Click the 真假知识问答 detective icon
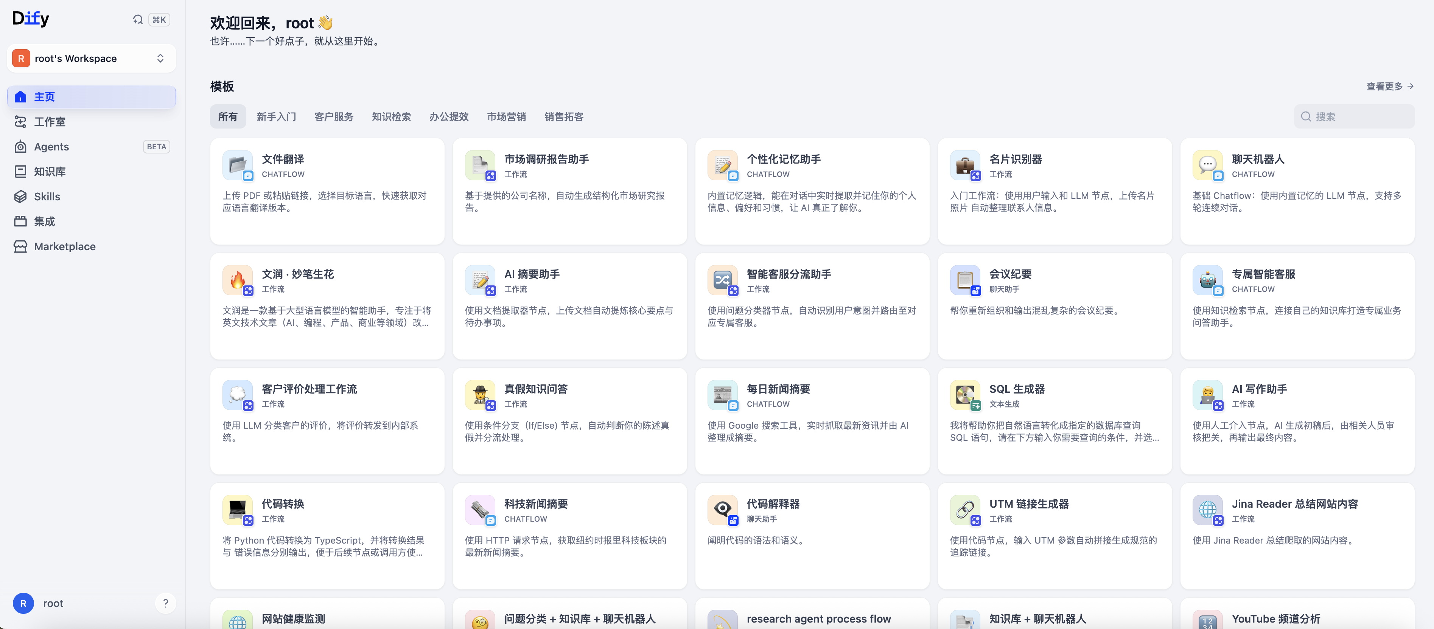The image size is (1434, 629). [x=480, y=395]
